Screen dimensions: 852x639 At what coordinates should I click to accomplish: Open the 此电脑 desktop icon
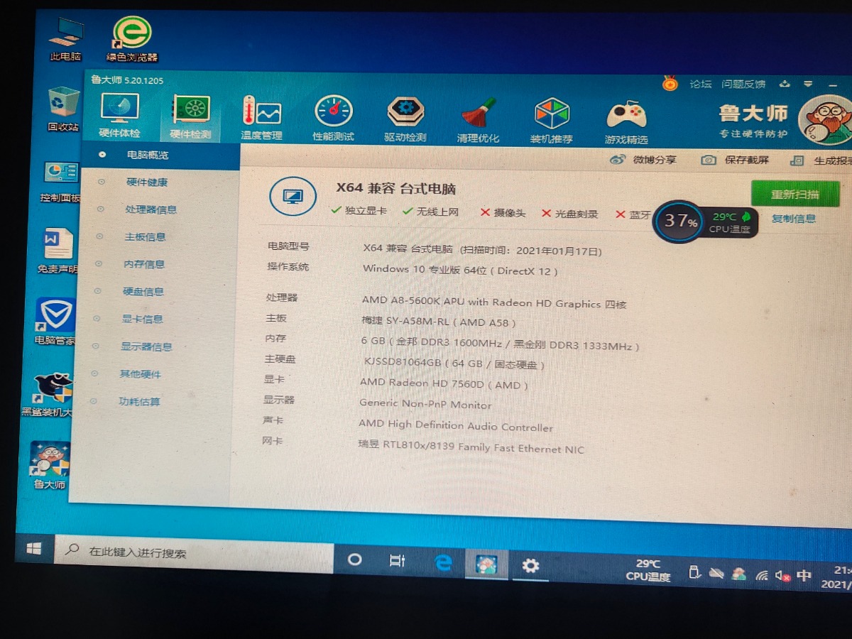[x=66, y=39]
